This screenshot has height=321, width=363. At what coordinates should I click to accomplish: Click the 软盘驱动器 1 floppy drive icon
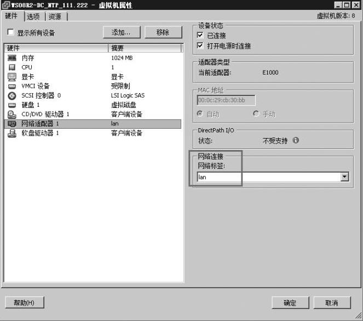pyautogui.click(x=12, y=133)
